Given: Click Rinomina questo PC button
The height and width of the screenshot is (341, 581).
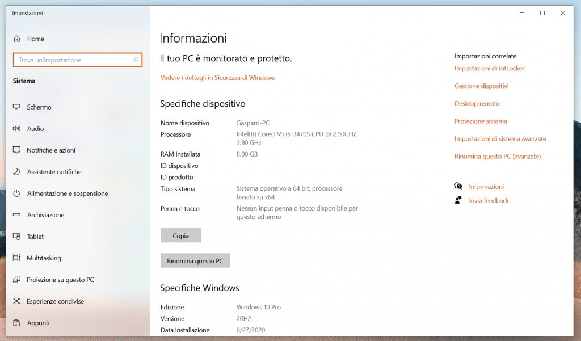Looking at the screenshot, I should point(195,261).
